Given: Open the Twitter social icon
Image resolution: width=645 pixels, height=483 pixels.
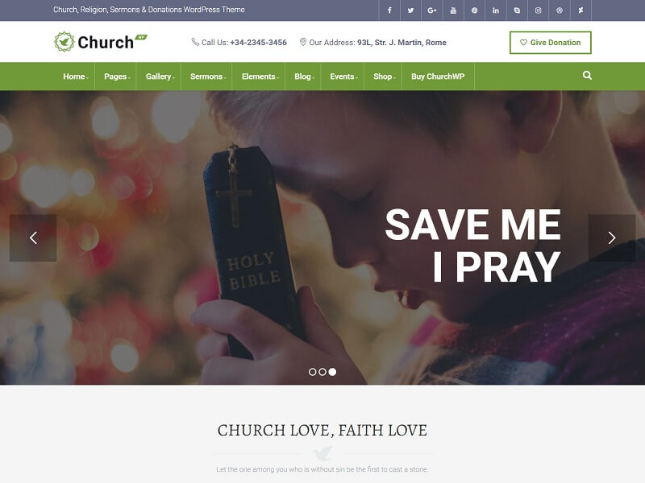Looking at the screenshot, I should point(410,10).
